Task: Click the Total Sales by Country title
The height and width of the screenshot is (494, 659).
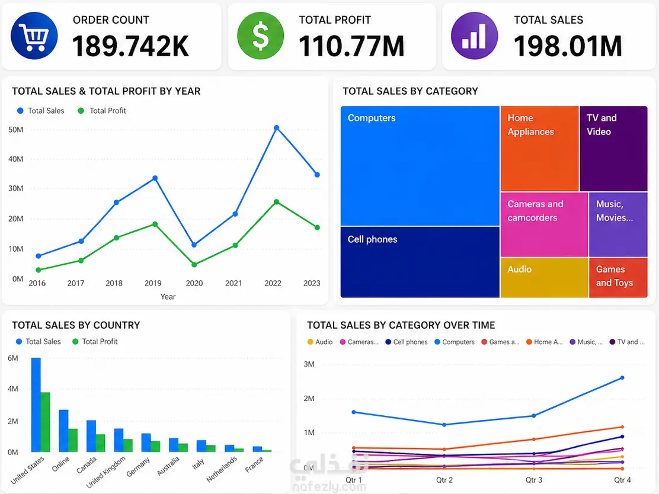Action: coord(76,325)
